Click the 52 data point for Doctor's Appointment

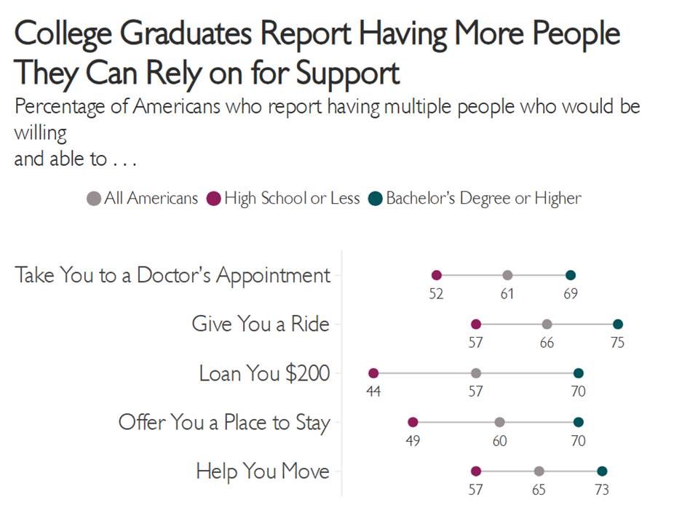coord(437,275)
